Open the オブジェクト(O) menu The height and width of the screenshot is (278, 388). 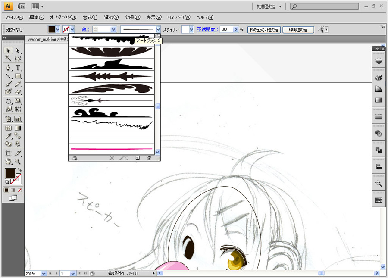pos(63,17)
